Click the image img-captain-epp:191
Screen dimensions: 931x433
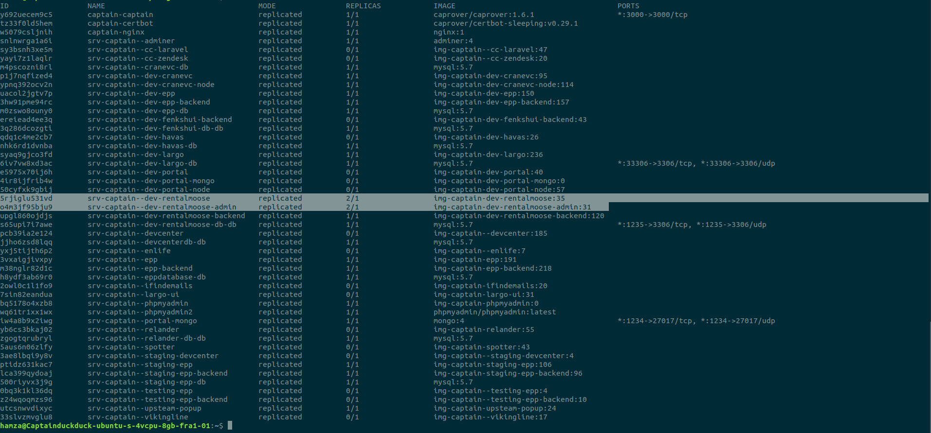[475, 260]
